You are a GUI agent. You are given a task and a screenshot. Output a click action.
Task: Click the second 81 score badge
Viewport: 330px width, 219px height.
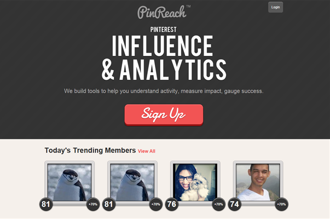[109, 204]
